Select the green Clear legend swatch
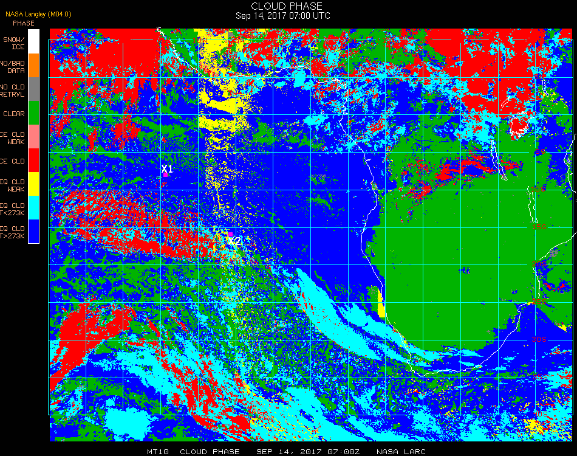The height and width of the screenshot is (456, 577). (x=33, y=112)
